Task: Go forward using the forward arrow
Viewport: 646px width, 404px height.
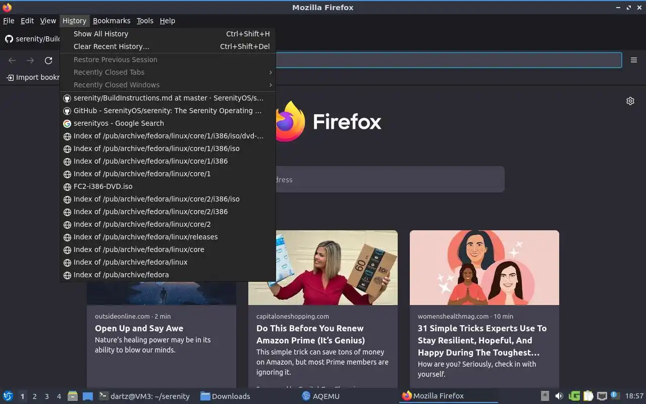Action: click(30, 61)
